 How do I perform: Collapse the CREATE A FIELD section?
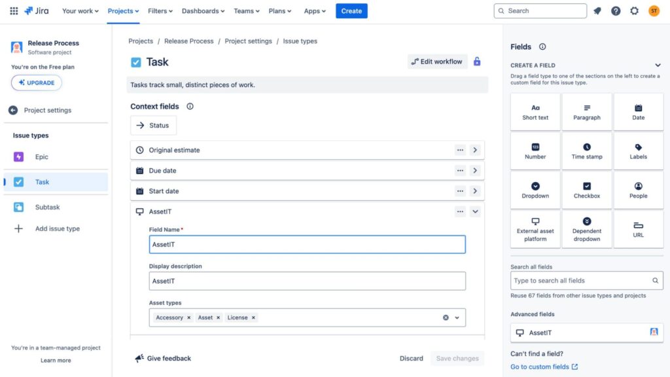click(x=658, y=65)
